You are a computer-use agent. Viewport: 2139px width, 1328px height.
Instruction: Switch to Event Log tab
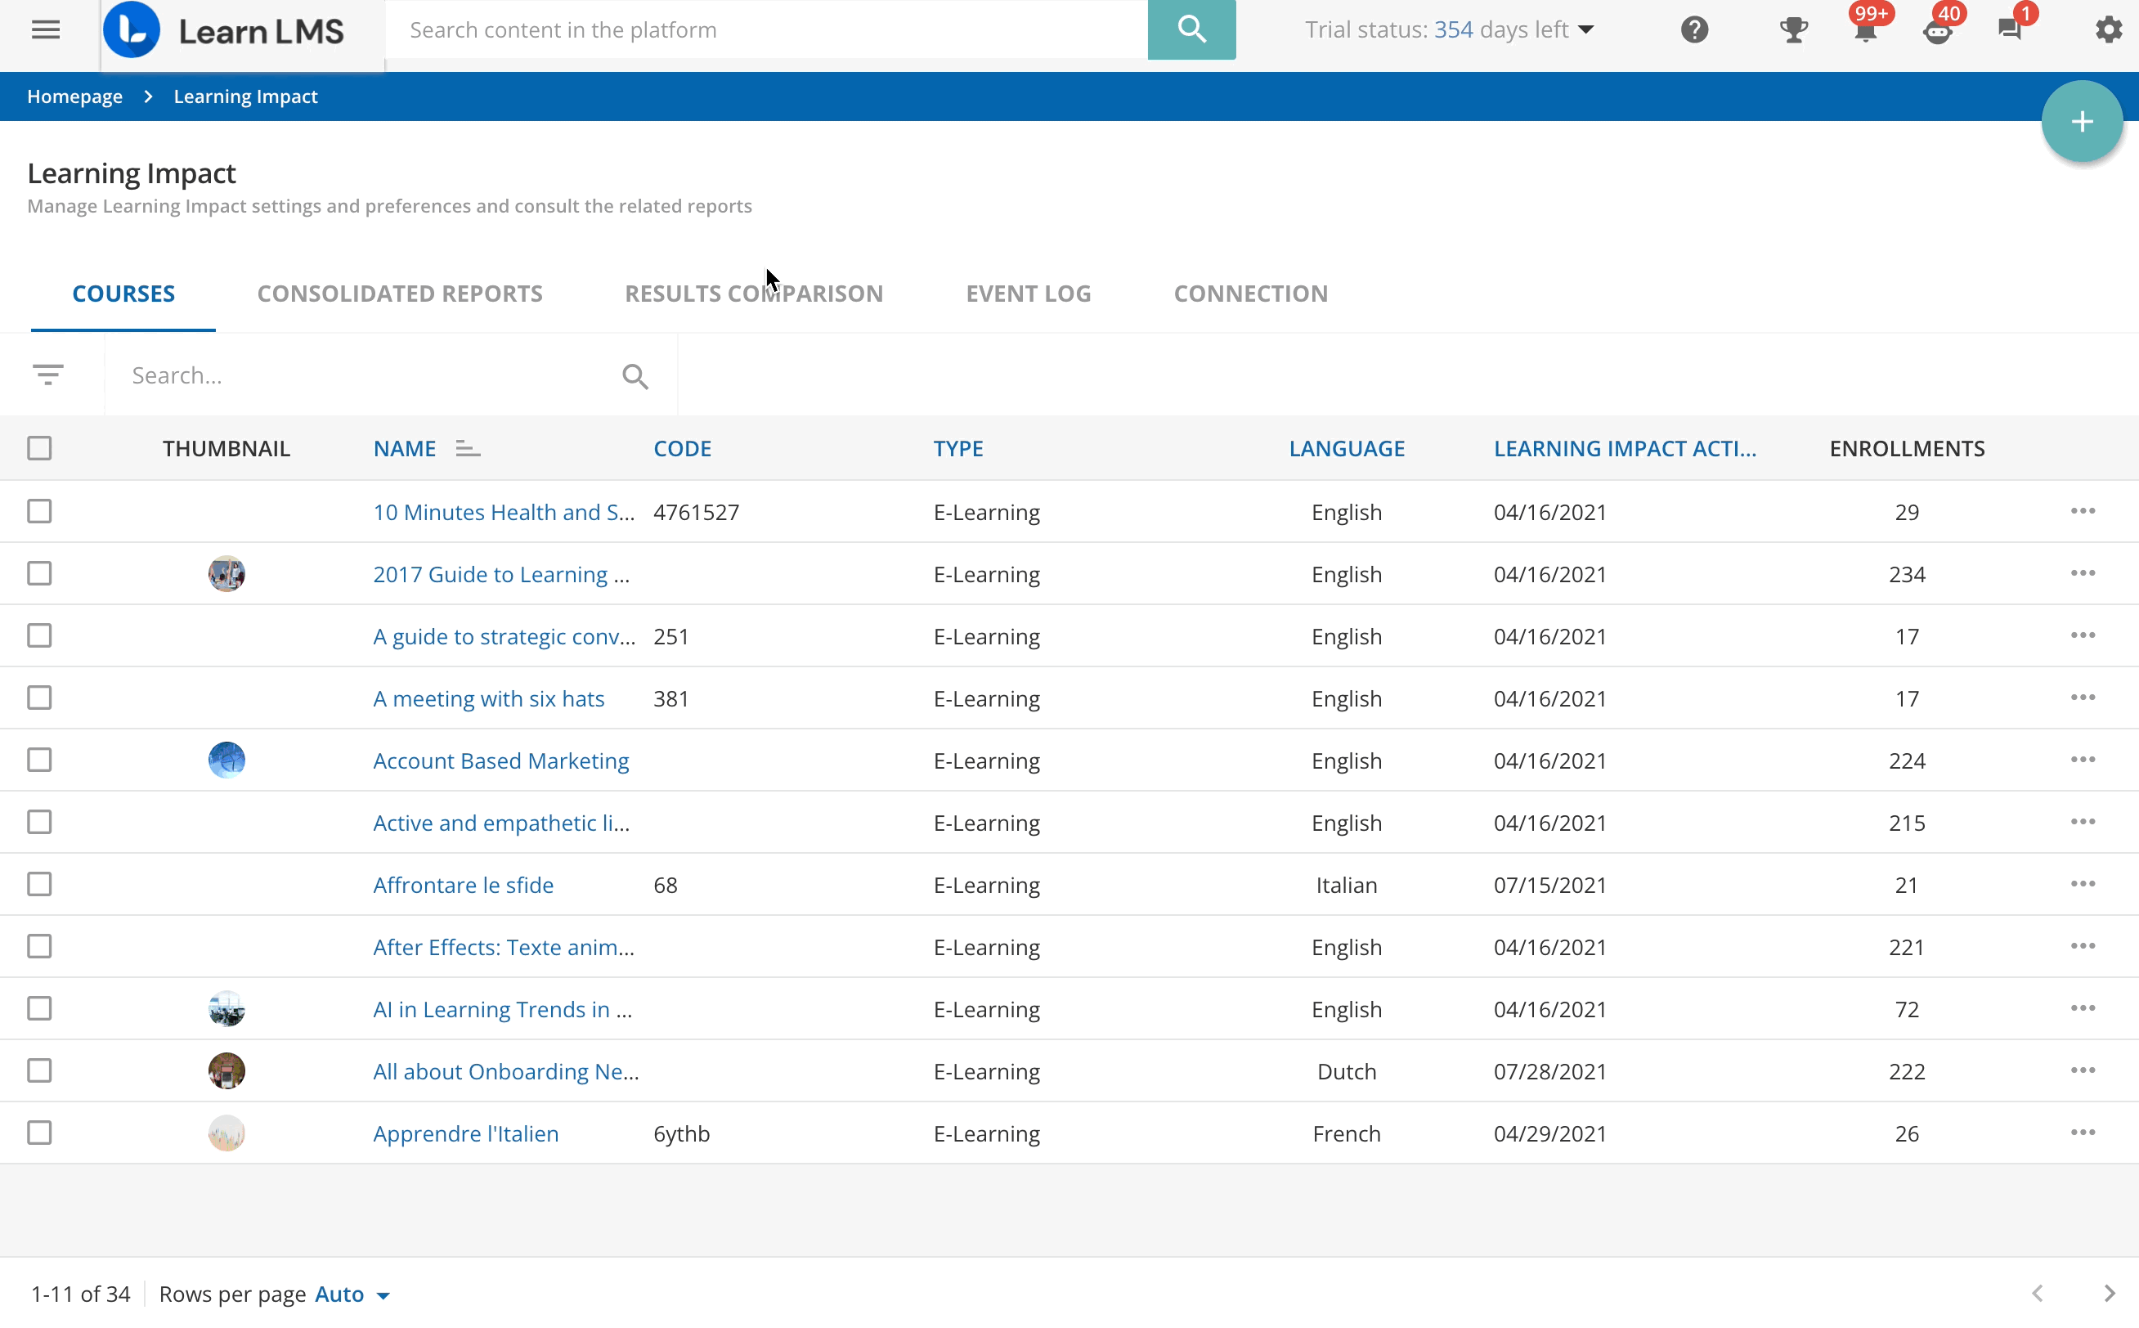(x=1029, y=294)
